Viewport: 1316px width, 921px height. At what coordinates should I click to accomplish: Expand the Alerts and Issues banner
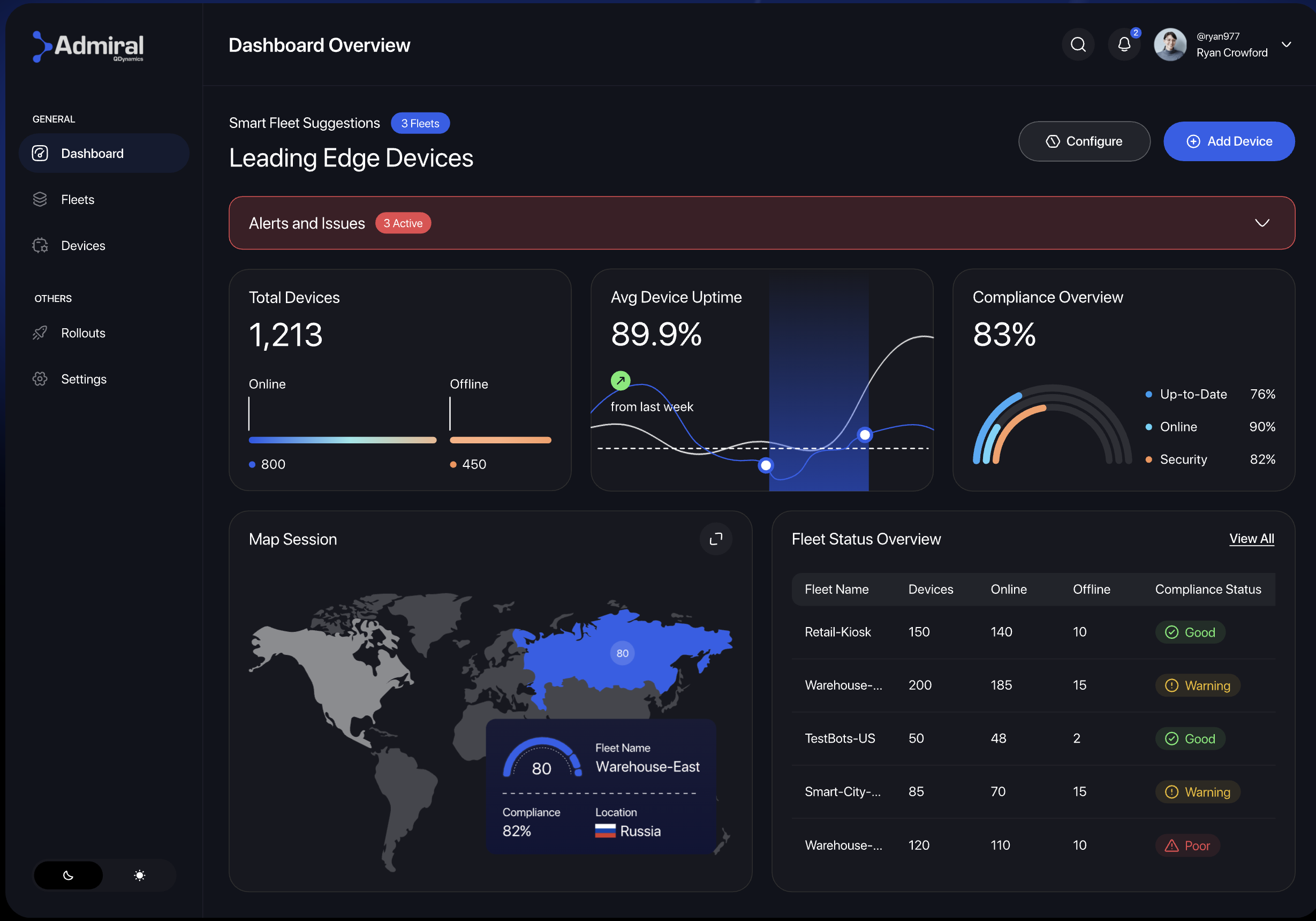tap(1262, 223)
